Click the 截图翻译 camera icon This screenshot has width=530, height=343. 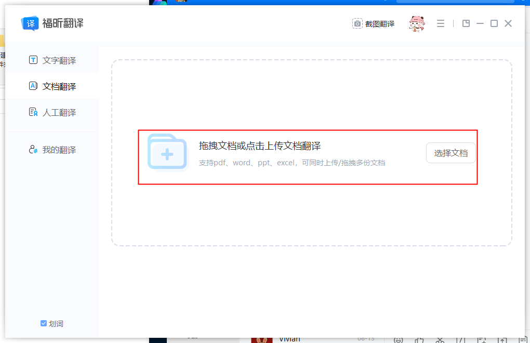[x=357, y=23]
